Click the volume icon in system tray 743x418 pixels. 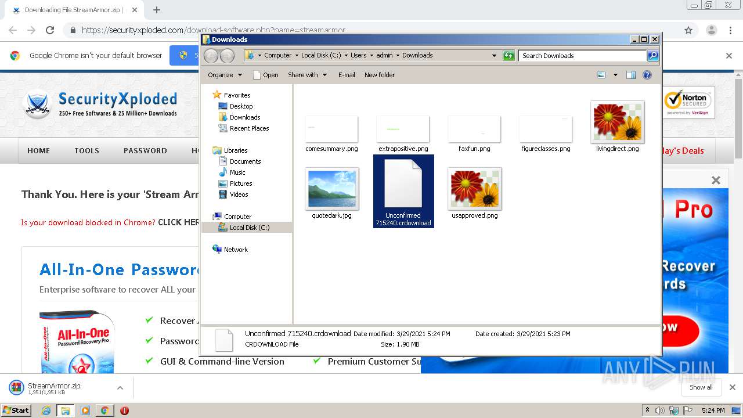[660, 410]
